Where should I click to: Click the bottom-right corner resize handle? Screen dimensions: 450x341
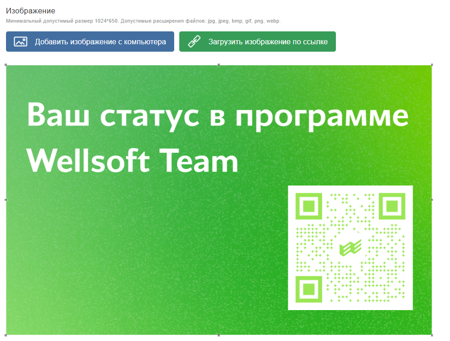click(x=432, y=335)
